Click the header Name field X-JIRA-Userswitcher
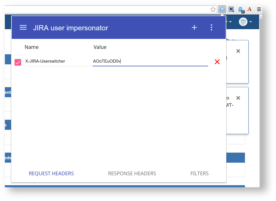The width and height of the screenshot is (276, 201). tap(57, 61)
